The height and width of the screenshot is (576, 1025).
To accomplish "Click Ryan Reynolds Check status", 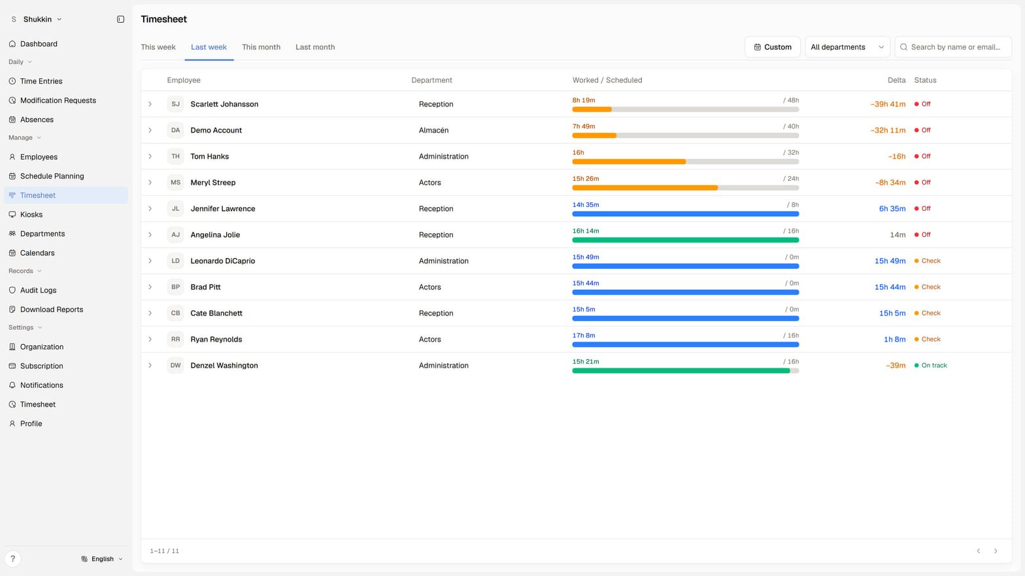I will (x=928, y=339).
